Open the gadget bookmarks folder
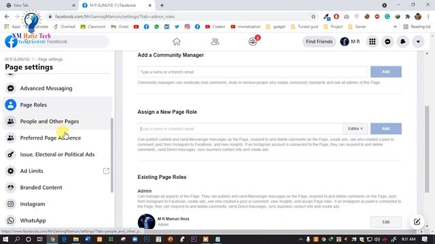Viewport: 435px width, 244px height. pyautogui.click(x=275, y=26)
